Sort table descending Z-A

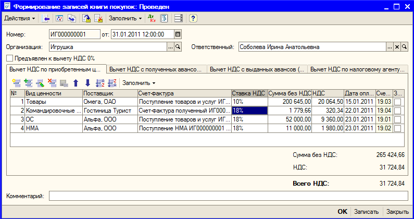[x=112, y=83]
